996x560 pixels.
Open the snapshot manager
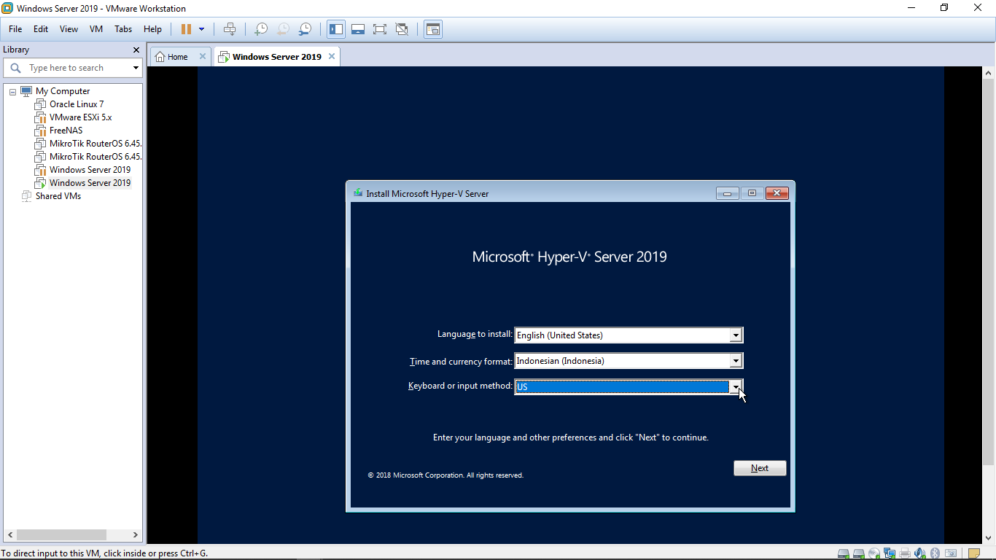click(x=306, y=29)
